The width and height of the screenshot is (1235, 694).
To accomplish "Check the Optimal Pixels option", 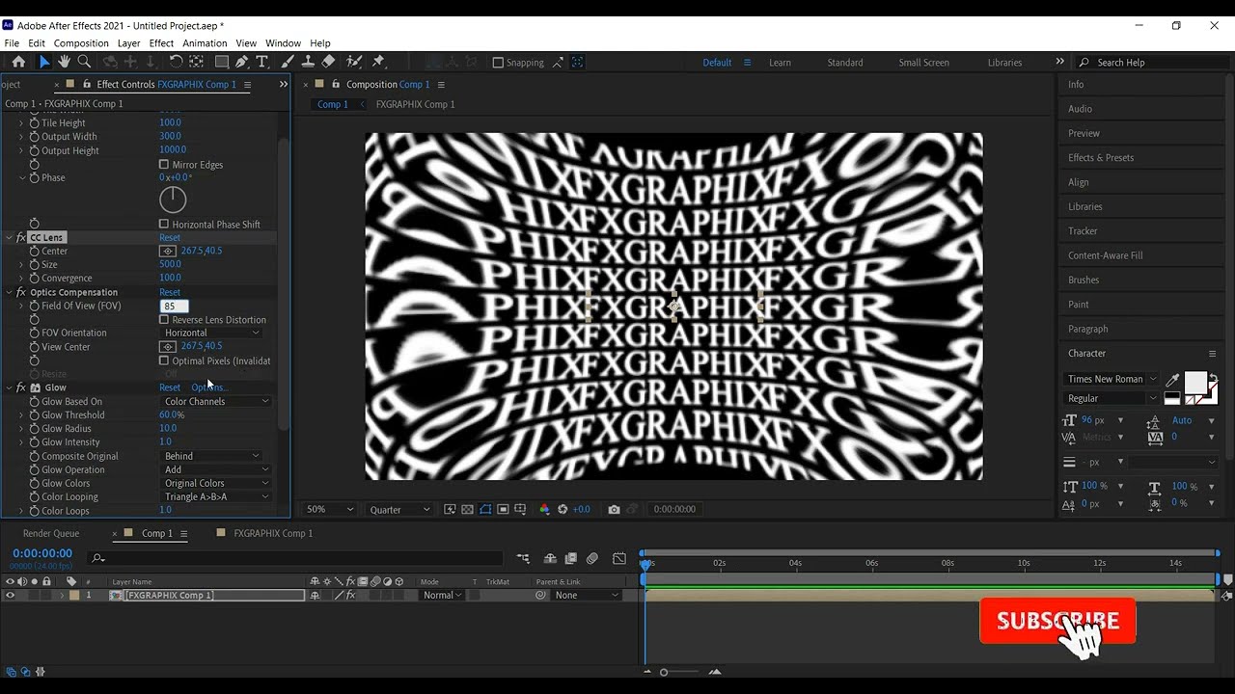I will (164, 361).
